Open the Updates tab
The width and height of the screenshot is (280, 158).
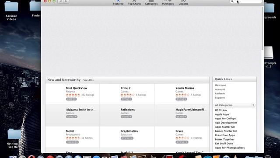coord(183,3)
